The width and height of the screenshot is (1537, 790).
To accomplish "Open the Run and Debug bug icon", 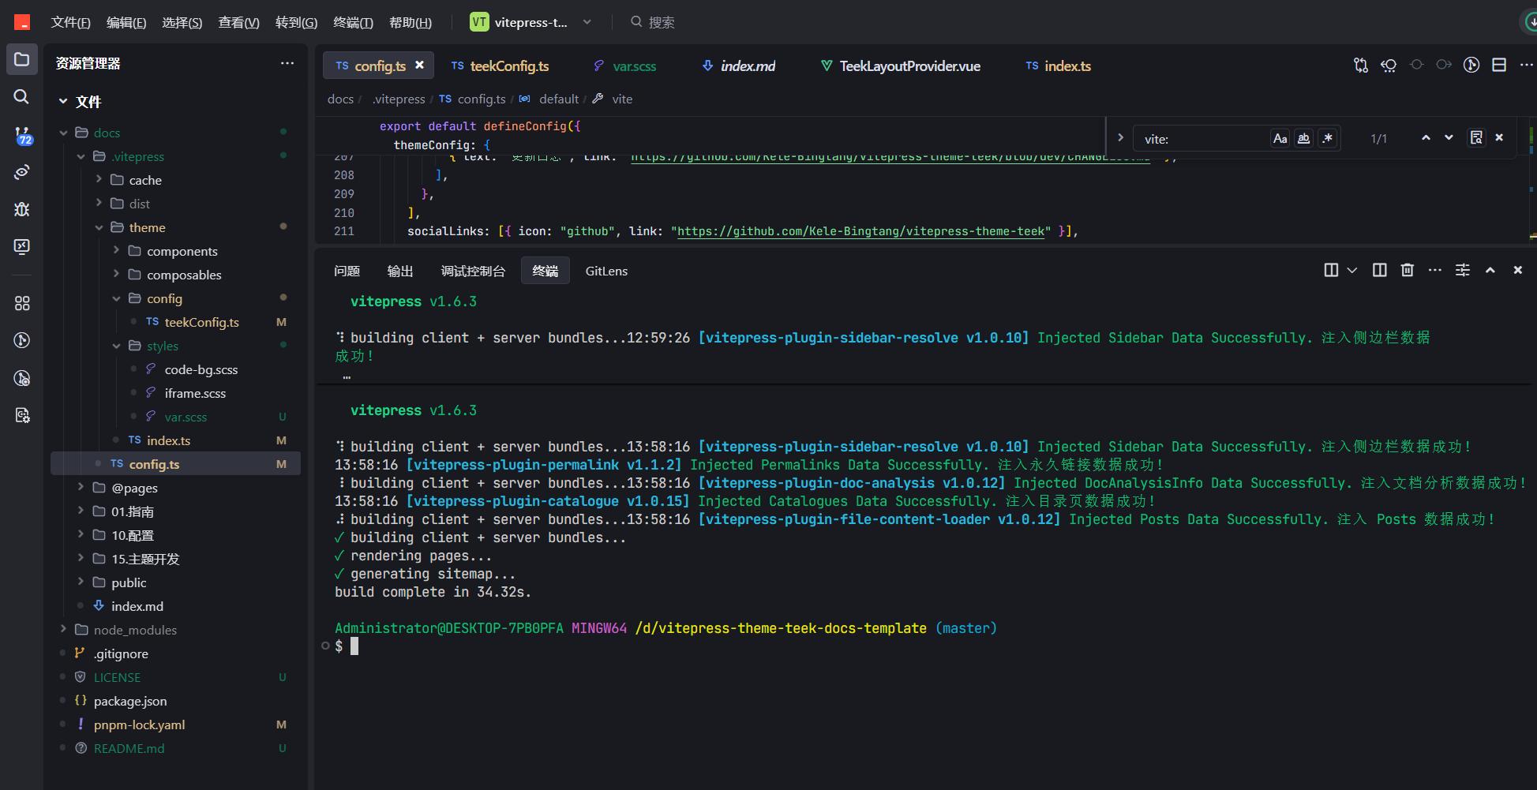I will pyautogui.click(x=22, y=209).
